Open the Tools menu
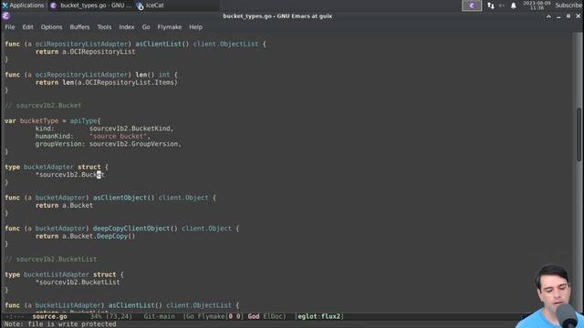This screenshot has height=328, width=584. pos(104,27)
